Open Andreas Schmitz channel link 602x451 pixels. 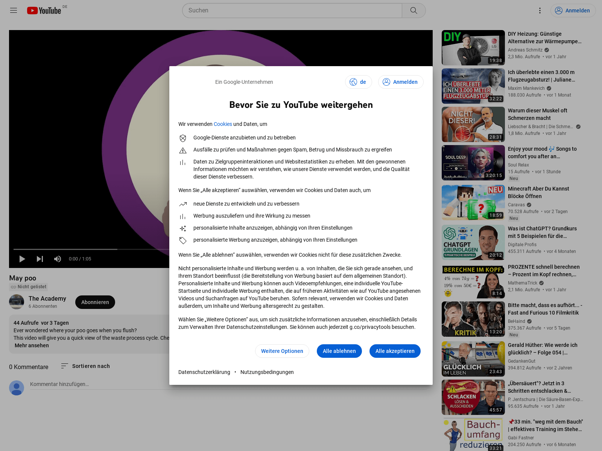[x=525, y=50]
